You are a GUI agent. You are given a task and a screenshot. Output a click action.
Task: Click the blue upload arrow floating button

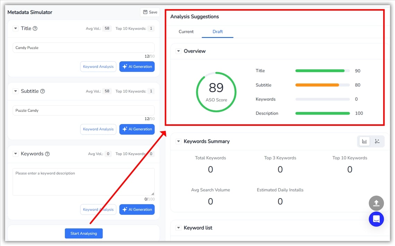[376, 203]
